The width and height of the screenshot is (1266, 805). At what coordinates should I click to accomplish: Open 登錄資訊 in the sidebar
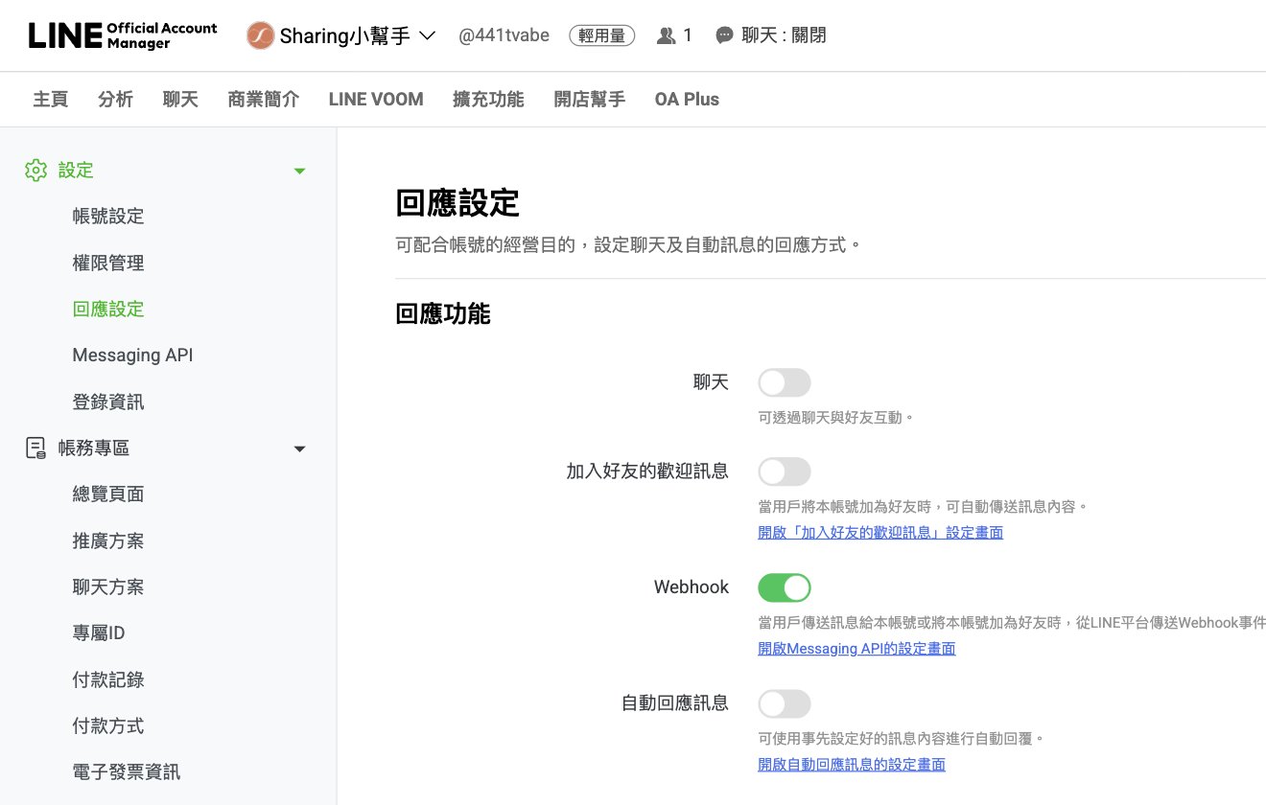pyautogui.click(x=108, y=402)
